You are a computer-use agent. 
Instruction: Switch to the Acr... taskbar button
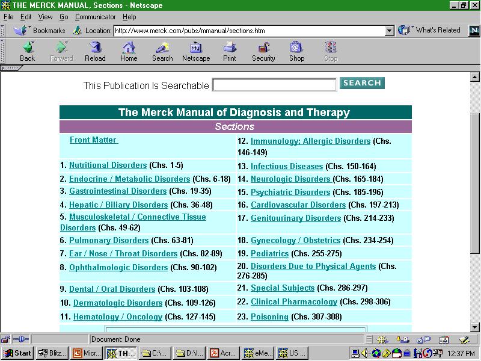[x=224, y=353]
